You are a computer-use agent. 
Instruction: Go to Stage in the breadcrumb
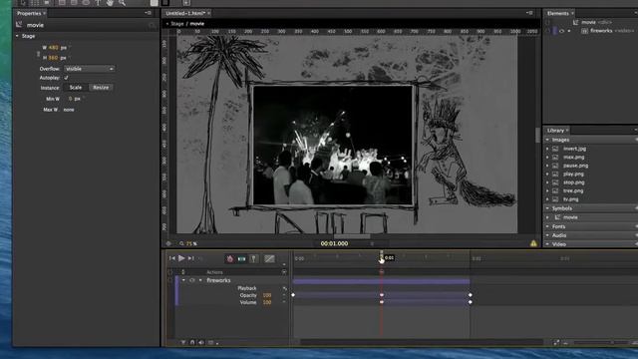[177, 24]
